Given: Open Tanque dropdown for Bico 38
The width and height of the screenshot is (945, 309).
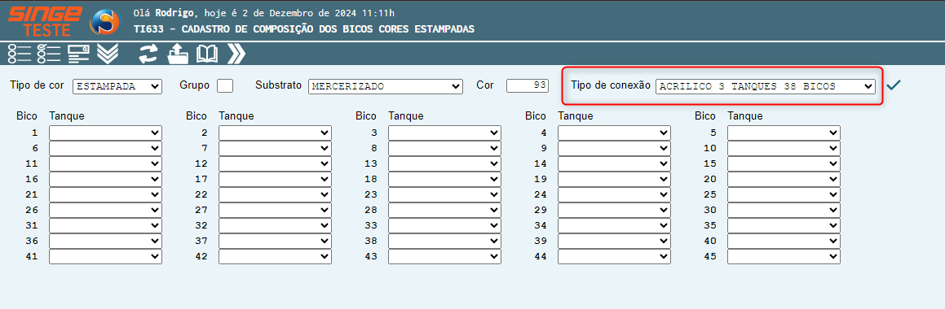Looking at the screenshot, I should pos(444,241).
